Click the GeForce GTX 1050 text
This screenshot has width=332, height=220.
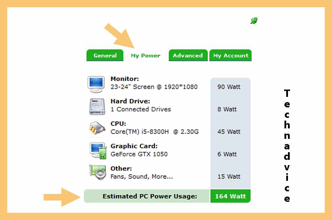pos(139,154)
